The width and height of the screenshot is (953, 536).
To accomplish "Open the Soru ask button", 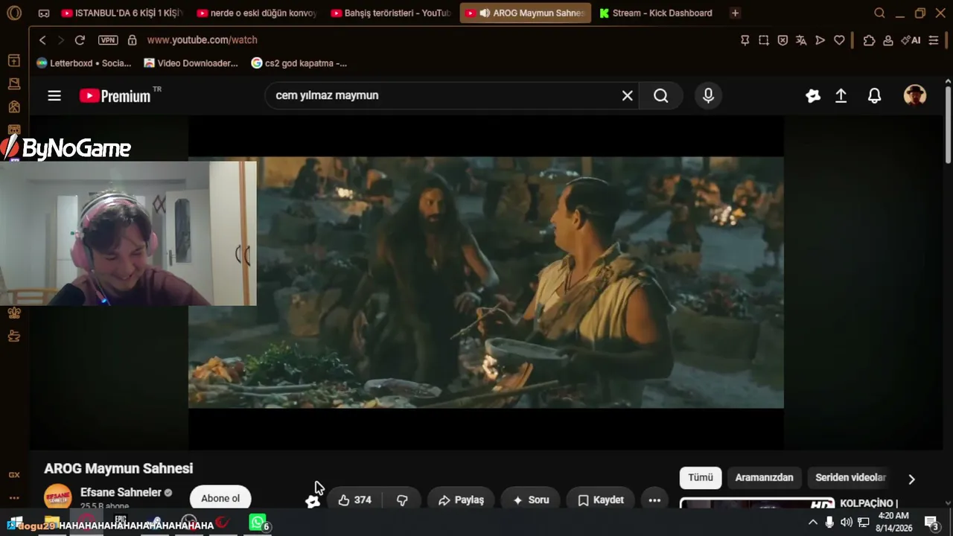I will [x=531, y=500].
